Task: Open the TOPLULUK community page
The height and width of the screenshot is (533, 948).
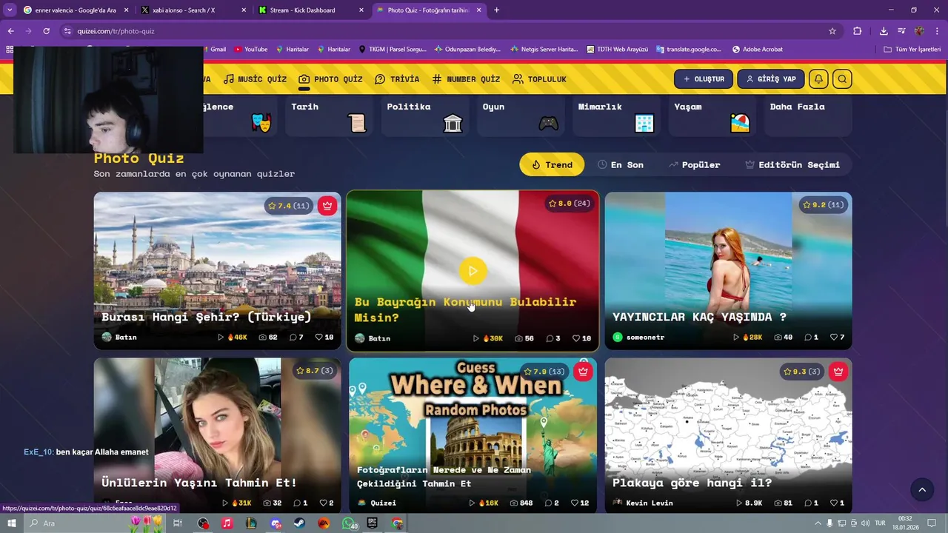Action: pos(539,79)
